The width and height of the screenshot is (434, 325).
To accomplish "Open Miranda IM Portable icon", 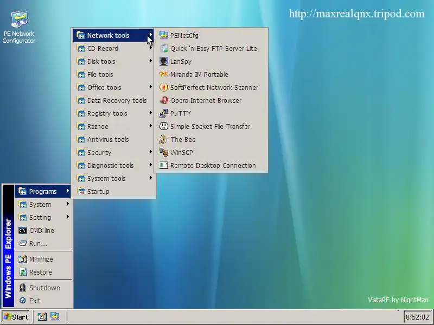I will (164, 74).
